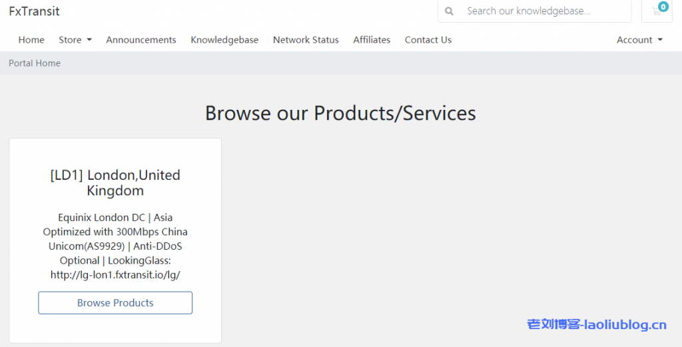Screen dimensions: 682x347
Task: Check the Network Status page
Action: pos(306,40)
